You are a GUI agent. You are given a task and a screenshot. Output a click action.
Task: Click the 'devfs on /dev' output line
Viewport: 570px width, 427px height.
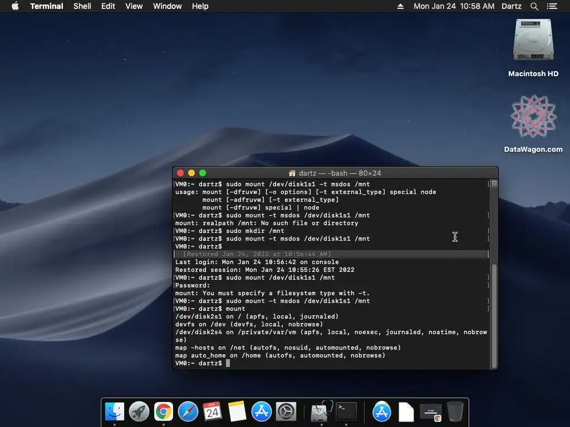[249, 324]
